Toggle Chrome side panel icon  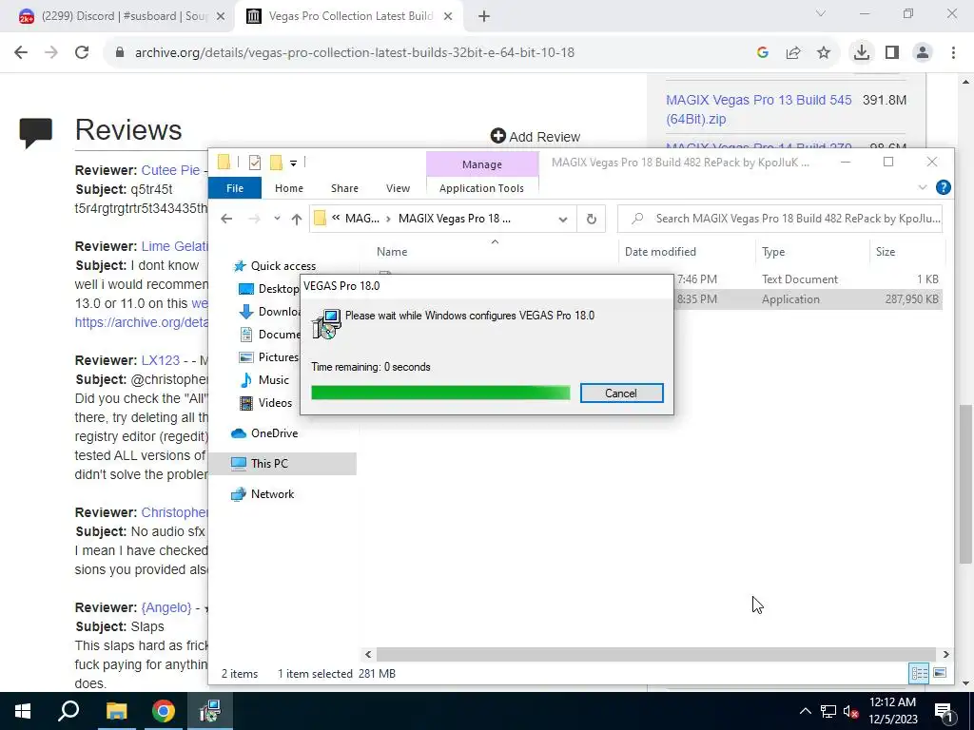892,53
